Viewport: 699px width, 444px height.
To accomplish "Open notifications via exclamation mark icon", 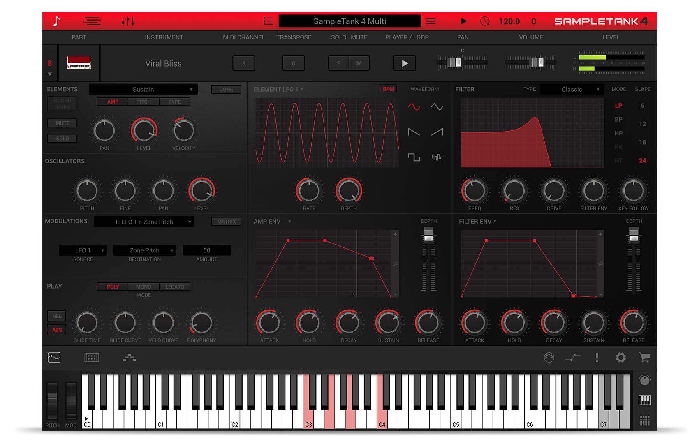I will tap(597, 358).
